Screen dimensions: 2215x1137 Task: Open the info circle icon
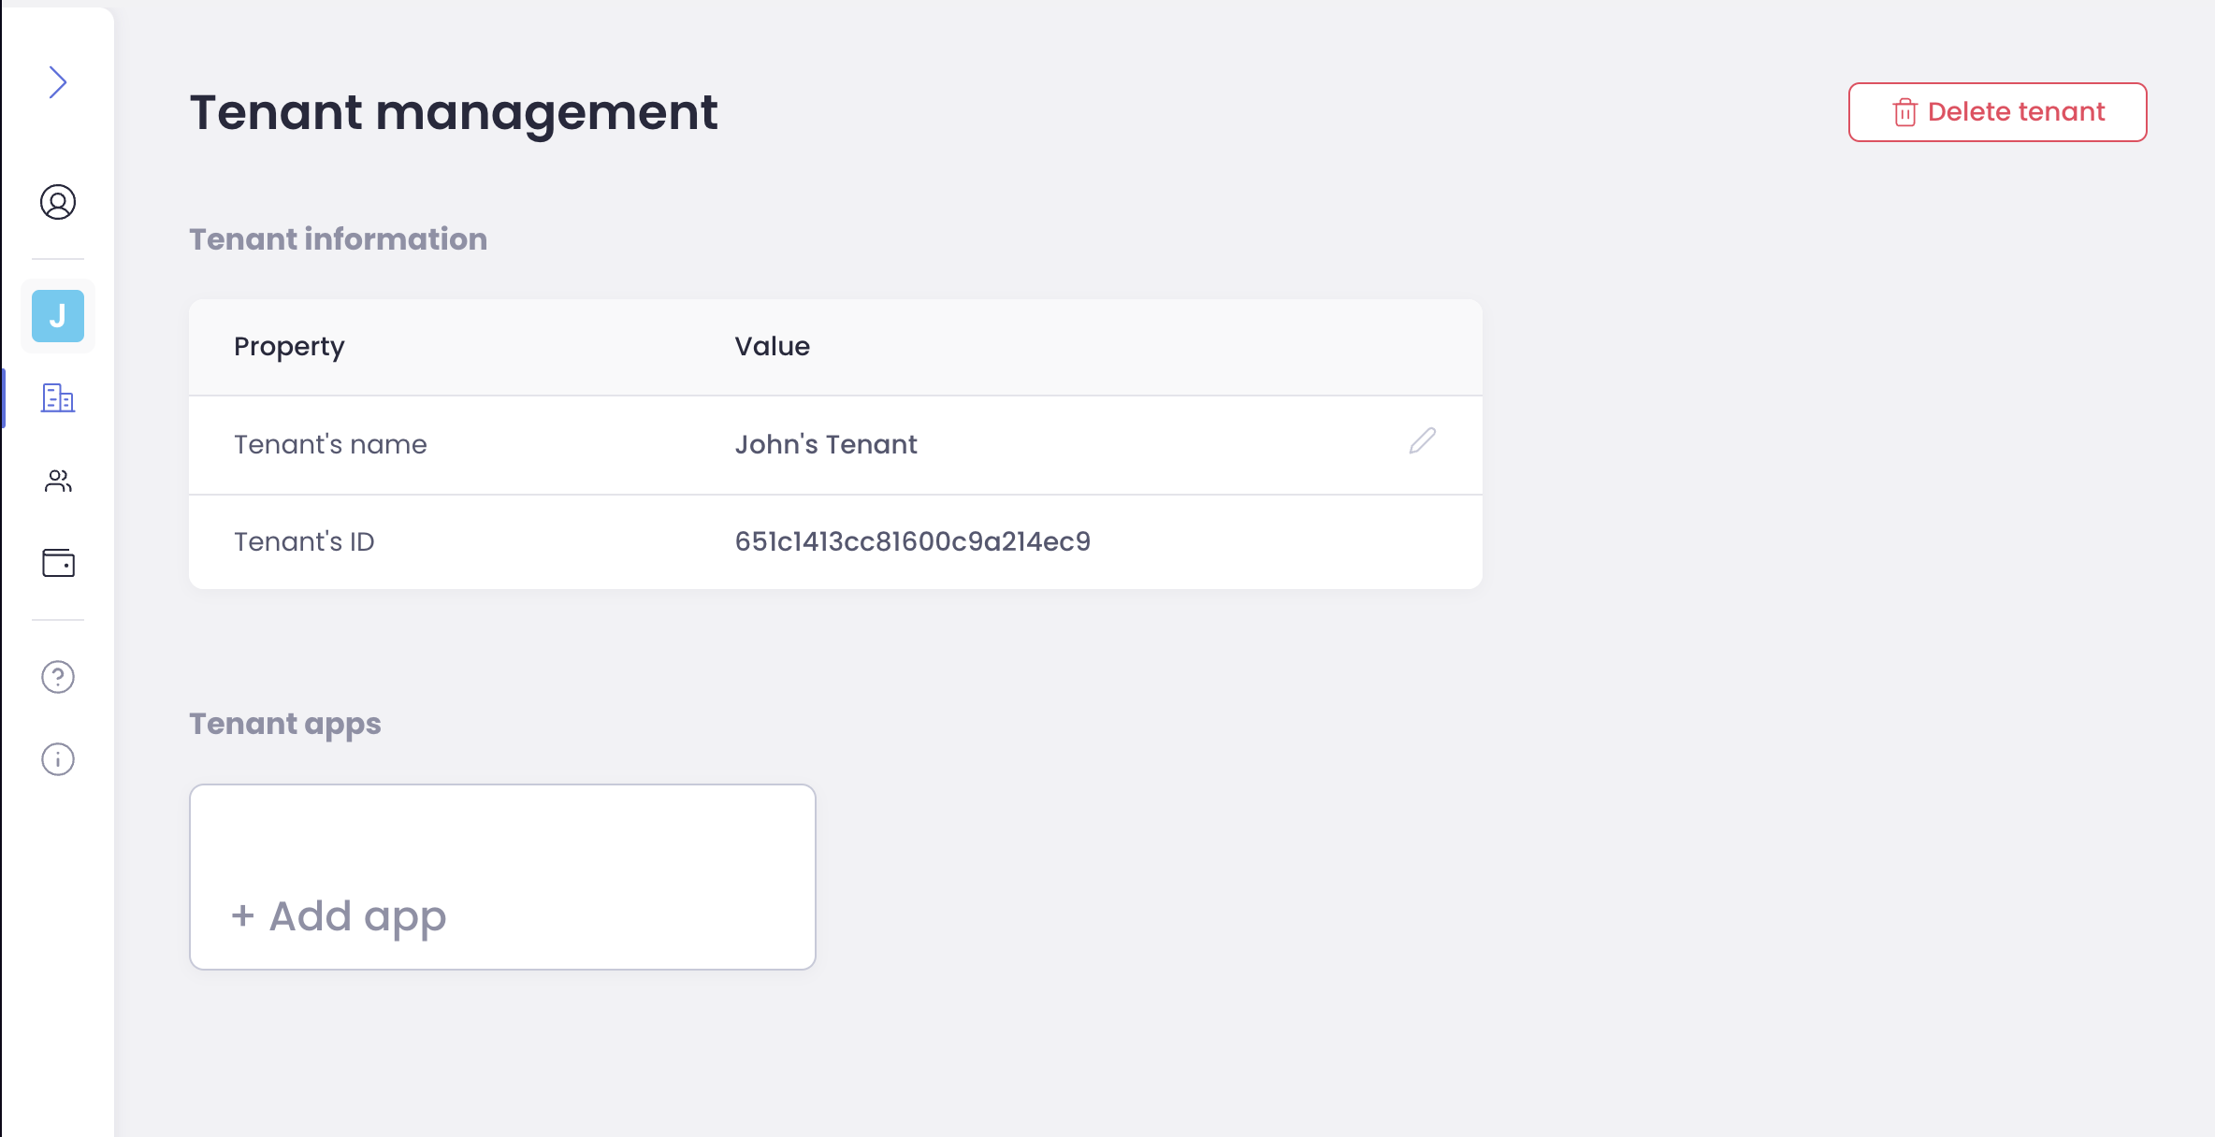pos(58,759)
